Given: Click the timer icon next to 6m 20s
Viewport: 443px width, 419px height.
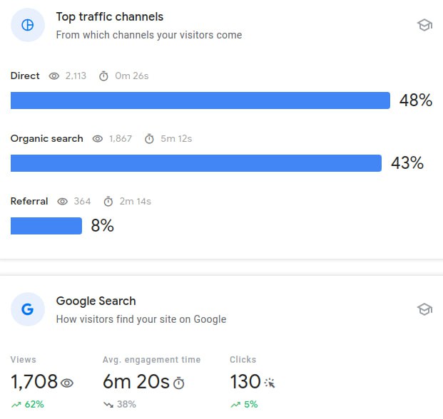Looking at the screenshot, I should click(179, 383).
